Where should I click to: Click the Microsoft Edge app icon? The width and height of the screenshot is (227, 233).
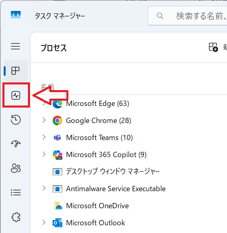pos(57,104)
